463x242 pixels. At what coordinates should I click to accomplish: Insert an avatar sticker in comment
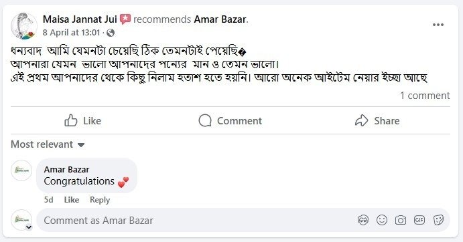click(x=363, y=220)
